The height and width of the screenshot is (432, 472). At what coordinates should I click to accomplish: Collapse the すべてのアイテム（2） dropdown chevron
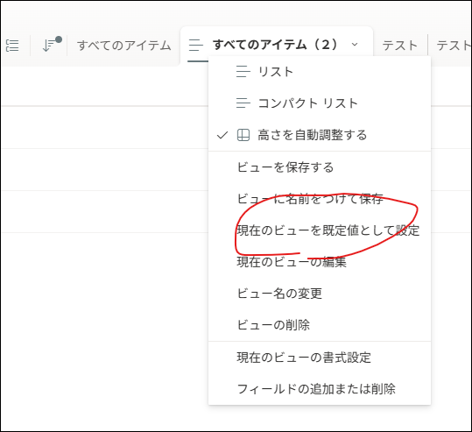(x=355, y=45)
